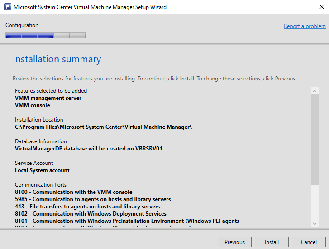Image resolution: width=329 pixels, height=249 pixels.
Task: Click the port 8101 Windows PE agents line
Action: 127,221
